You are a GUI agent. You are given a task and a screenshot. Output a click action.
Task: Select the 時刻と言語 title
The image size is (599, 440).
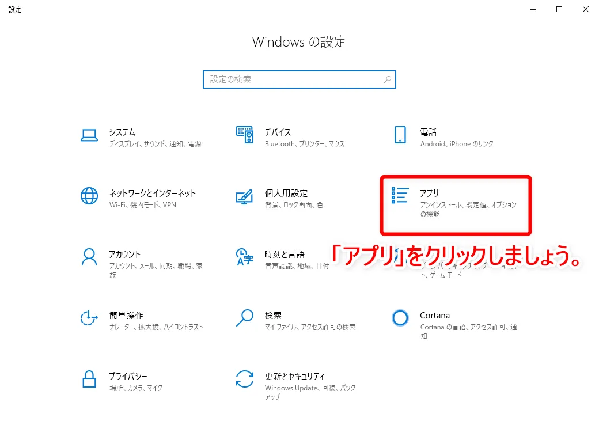point(285,255)
